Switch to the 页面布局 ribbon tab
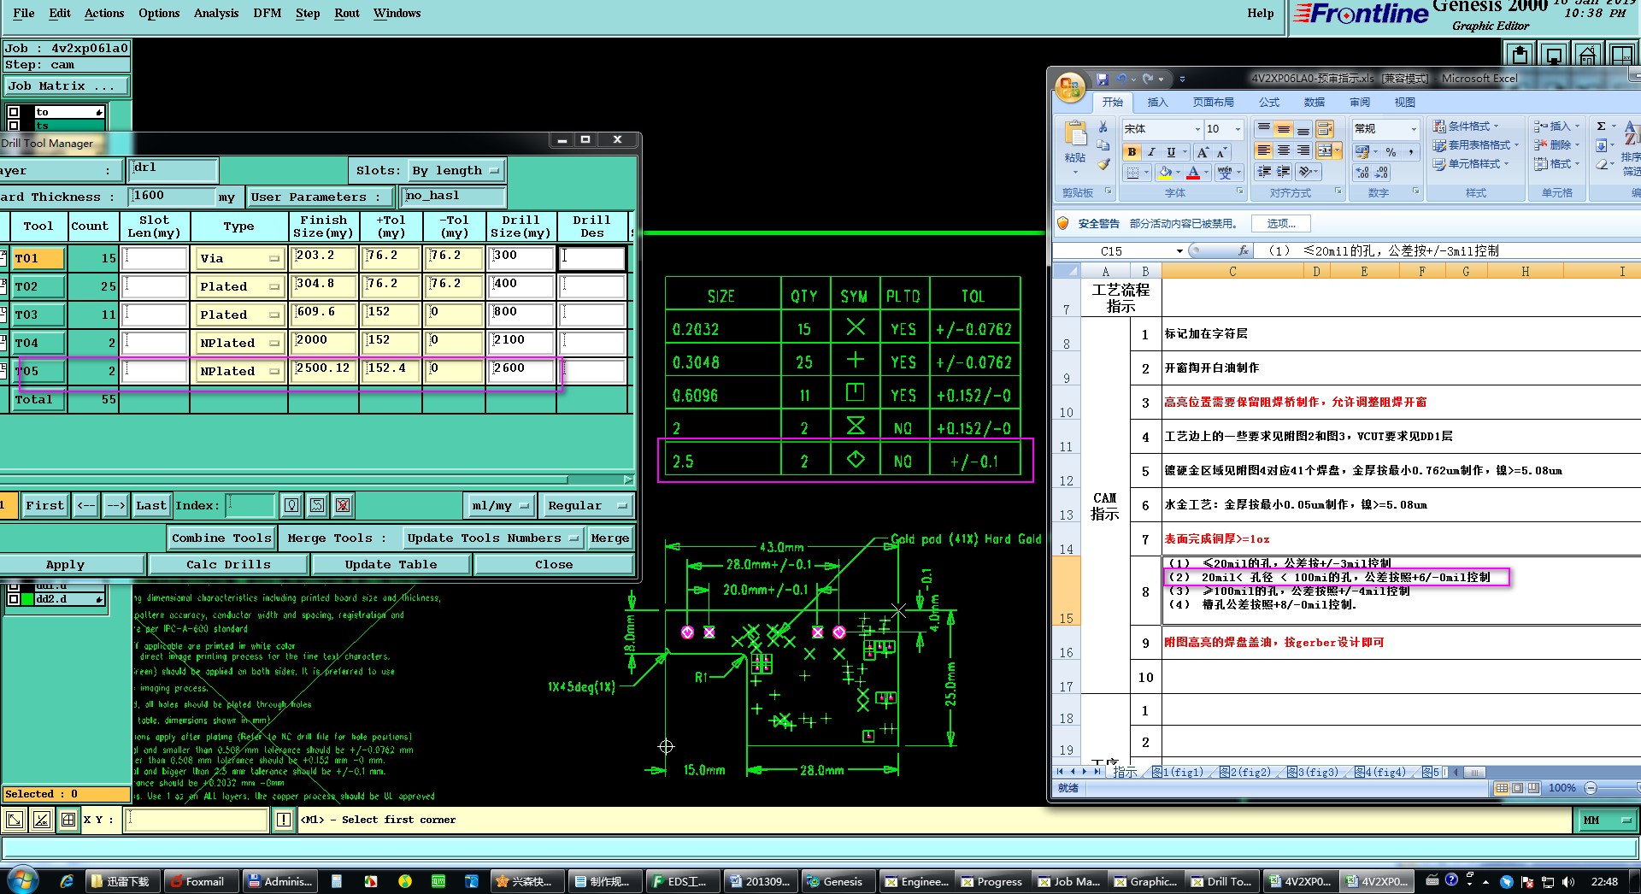Screen dimensions: 1641x894 click(1213, 103)
